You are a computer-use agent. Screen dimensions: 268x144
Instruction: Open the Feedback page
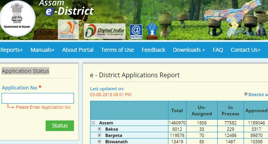pos(153,50)
